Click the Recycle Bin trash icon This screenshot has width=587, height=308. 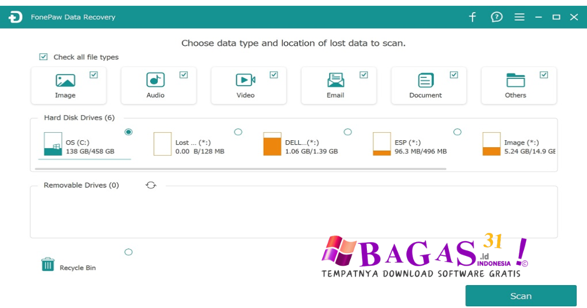click(x=48, y=264)
